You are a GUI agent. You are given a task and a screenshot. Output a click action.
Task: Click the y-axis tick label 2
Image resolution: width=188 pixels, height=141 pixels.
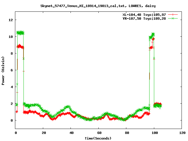pos(12,104)
